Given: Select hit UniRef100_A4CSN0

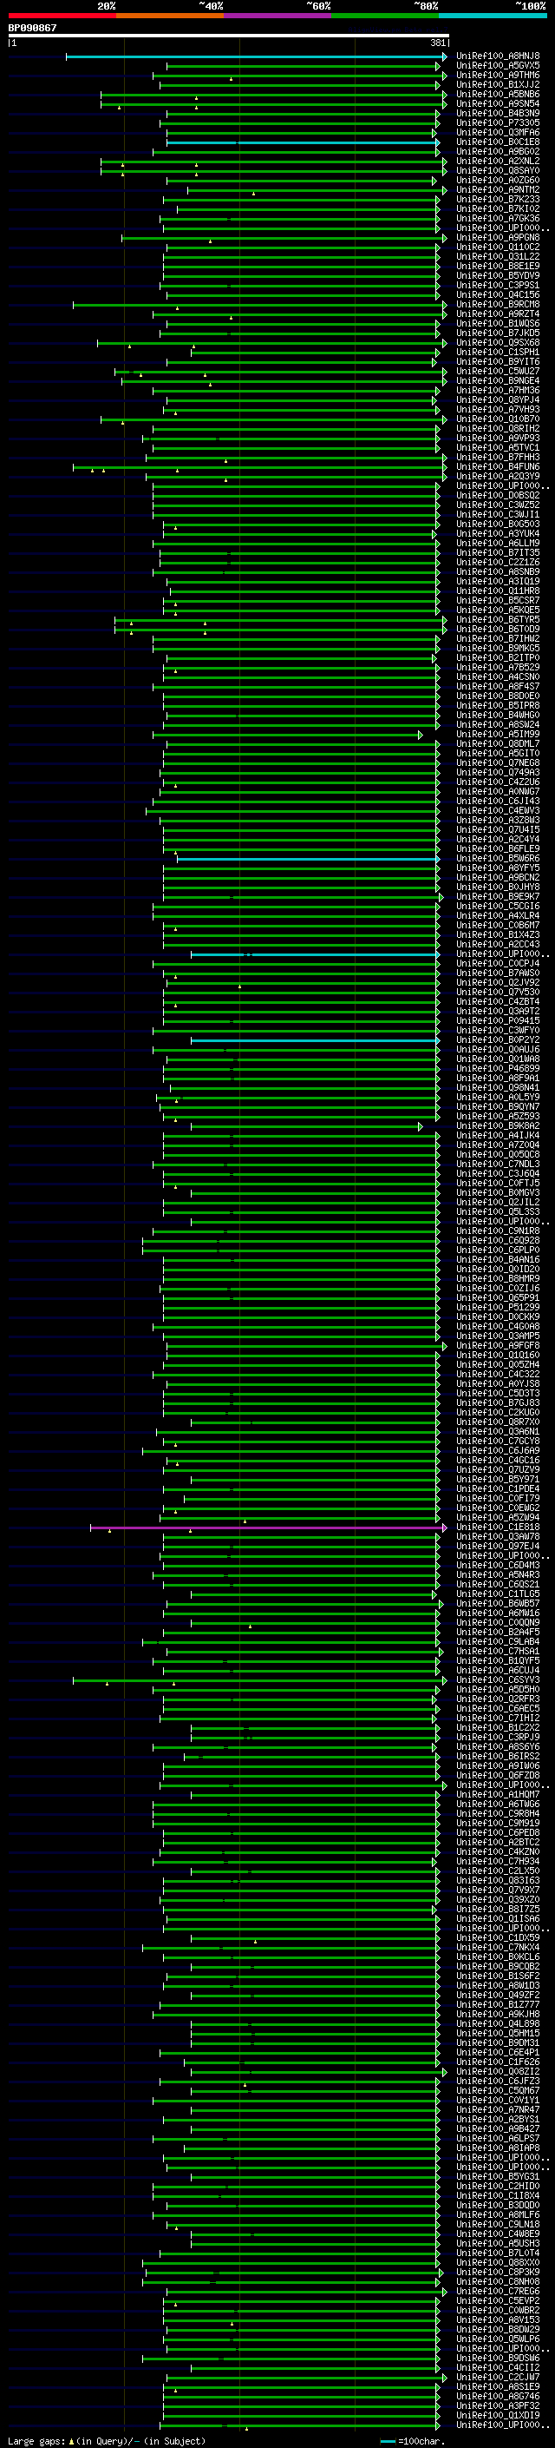Looking at the screenshot, I should (498, 676).
